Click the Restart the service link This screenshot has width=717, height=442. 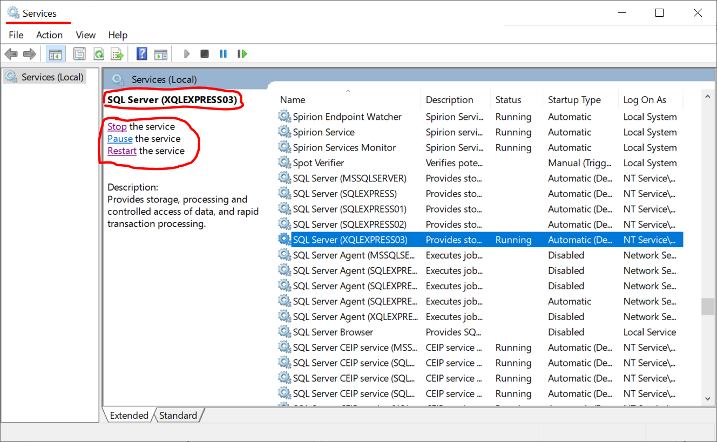coord(121,151)
